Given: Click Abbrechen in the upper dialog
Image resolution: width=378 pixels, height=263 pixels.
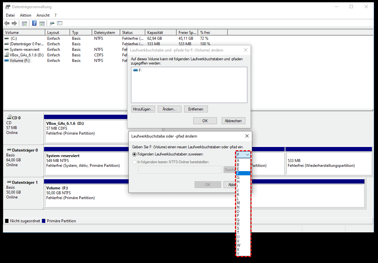Looking at the screenshot, I should pos(233,121).
